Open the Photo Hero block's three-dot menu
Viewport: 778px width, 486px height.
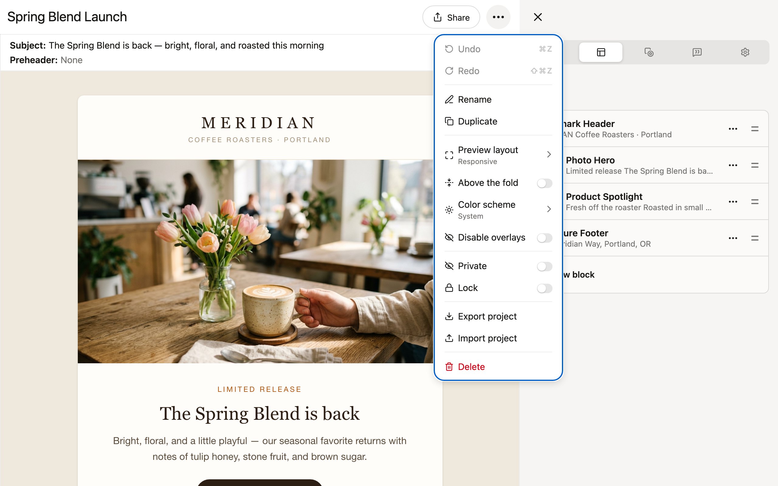tap(733, 165)
